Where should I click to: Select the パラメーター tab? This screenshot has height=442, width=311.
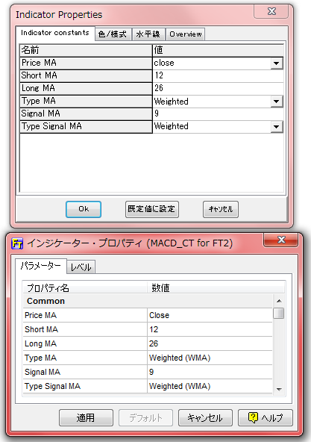point(41,266)
